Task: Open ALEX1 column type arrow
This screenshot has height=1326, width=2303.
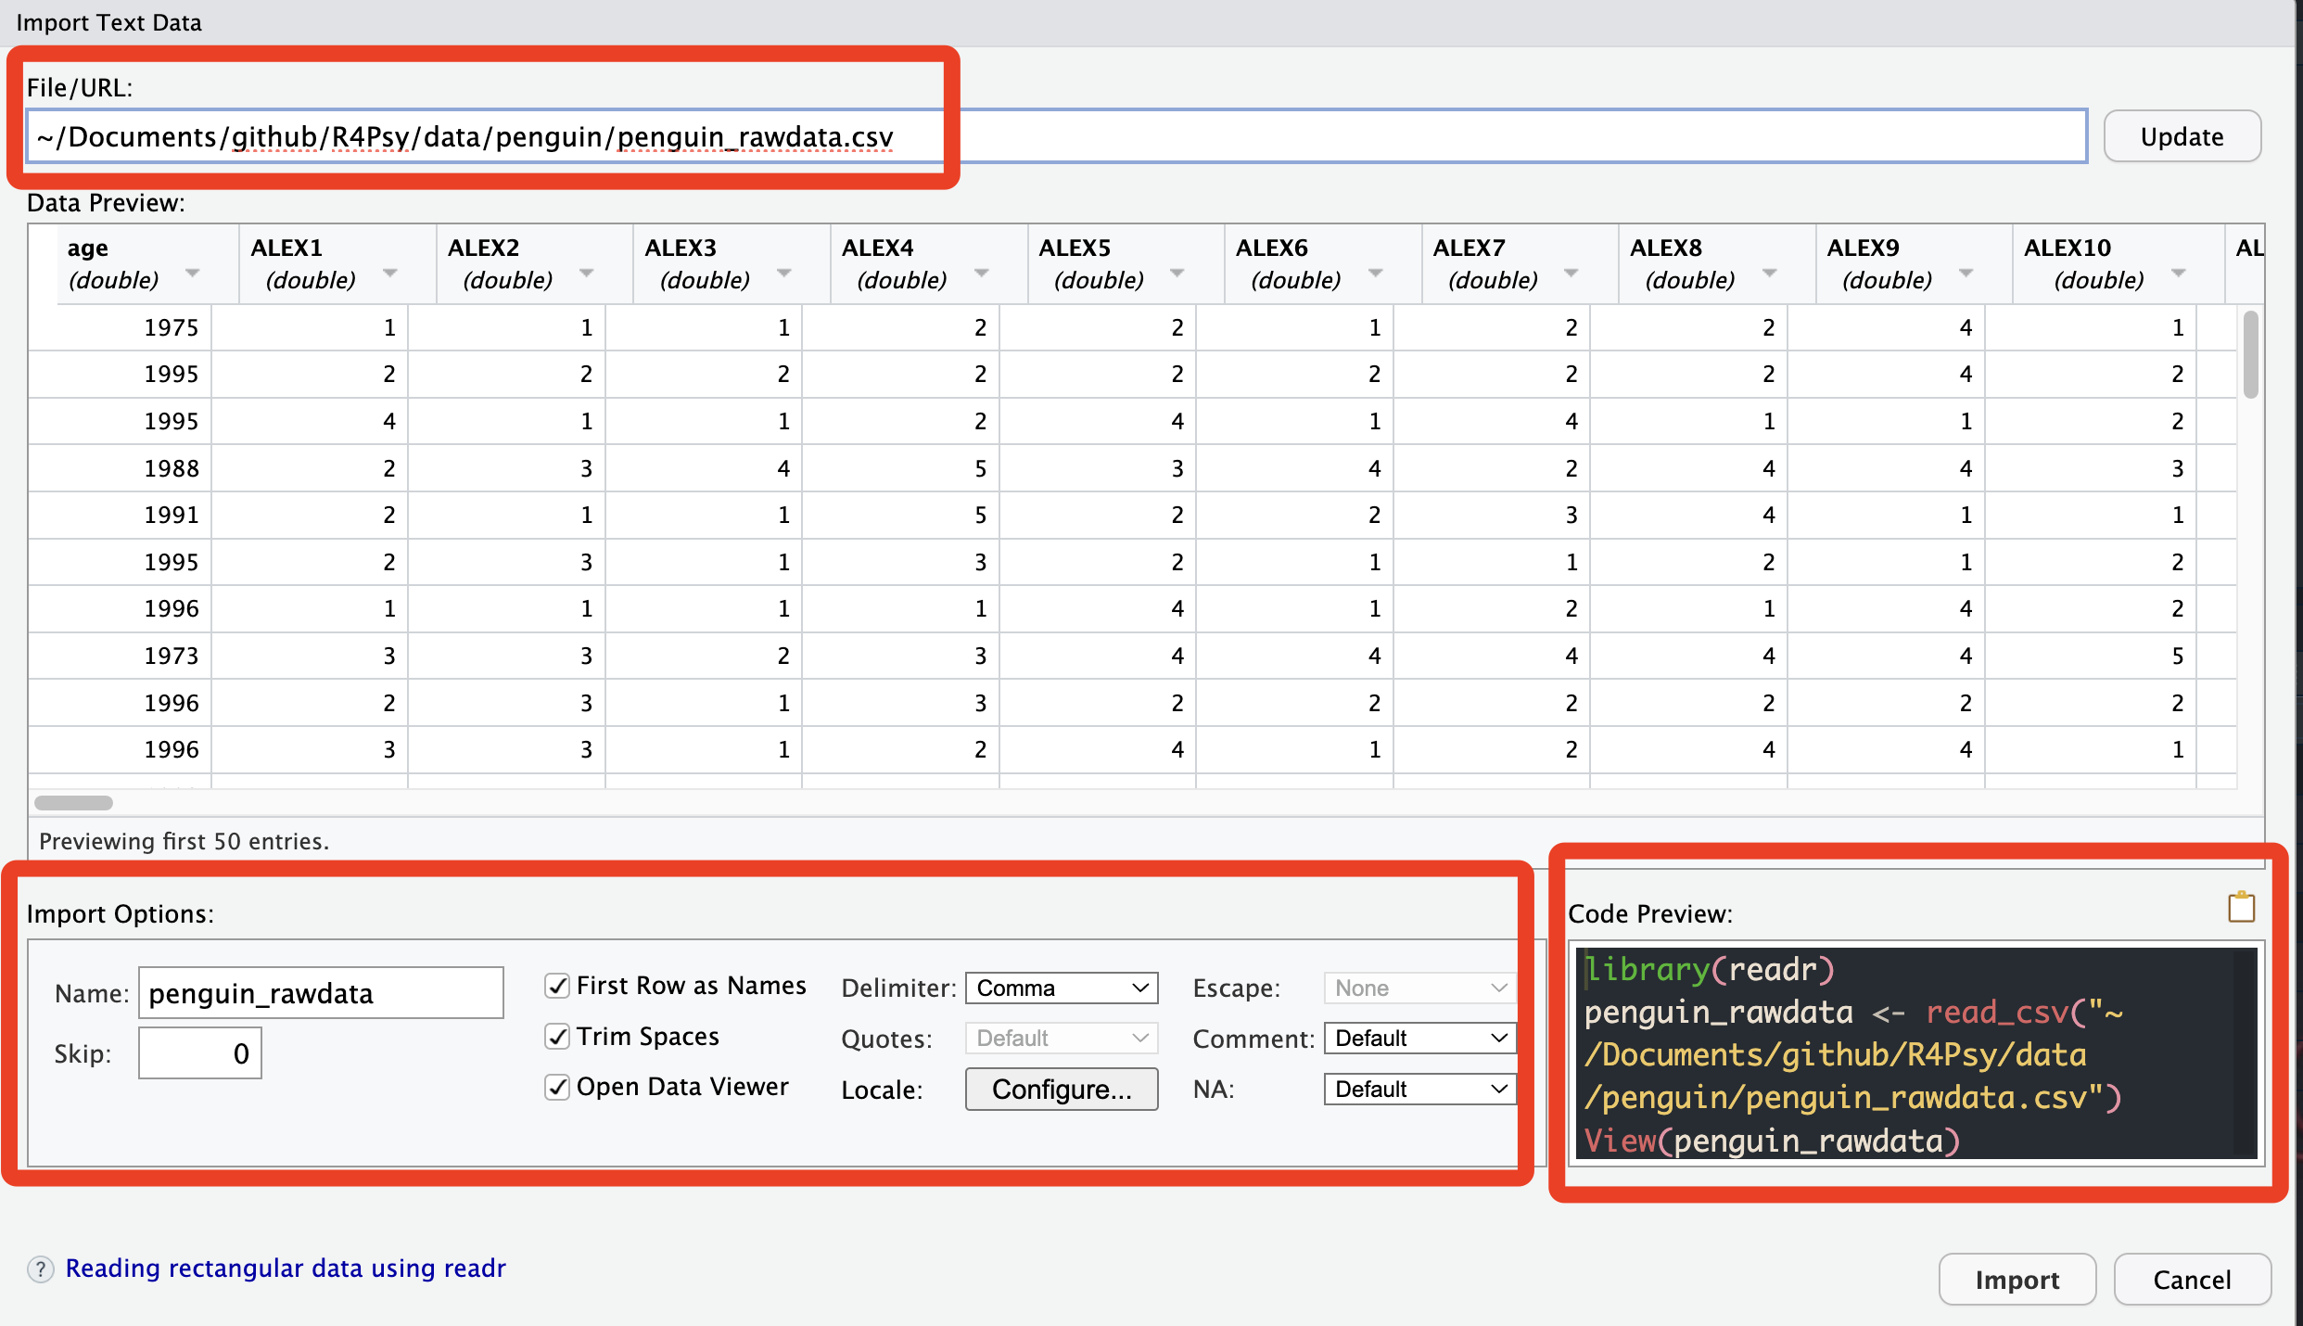Action: pyautogui.click(x=390, y=274)
